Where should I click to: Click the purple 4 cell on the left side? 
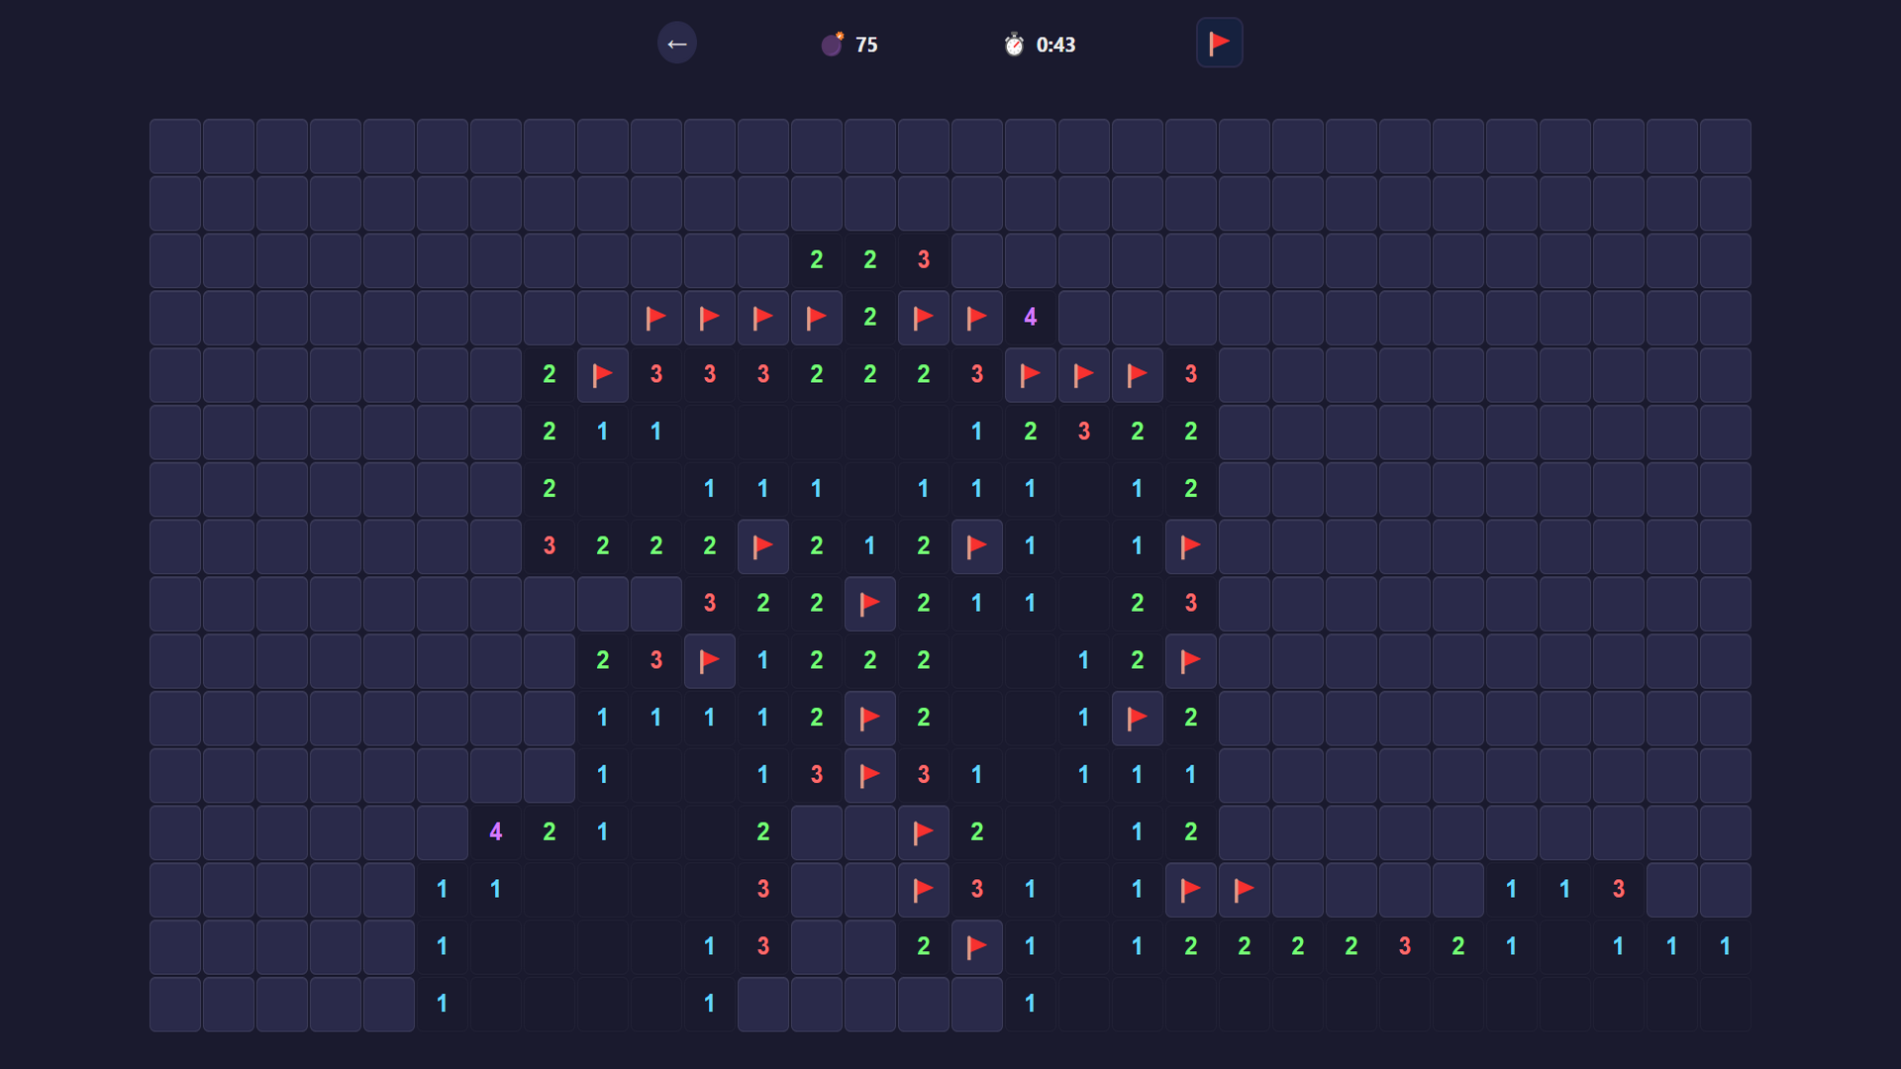(496, 832)
